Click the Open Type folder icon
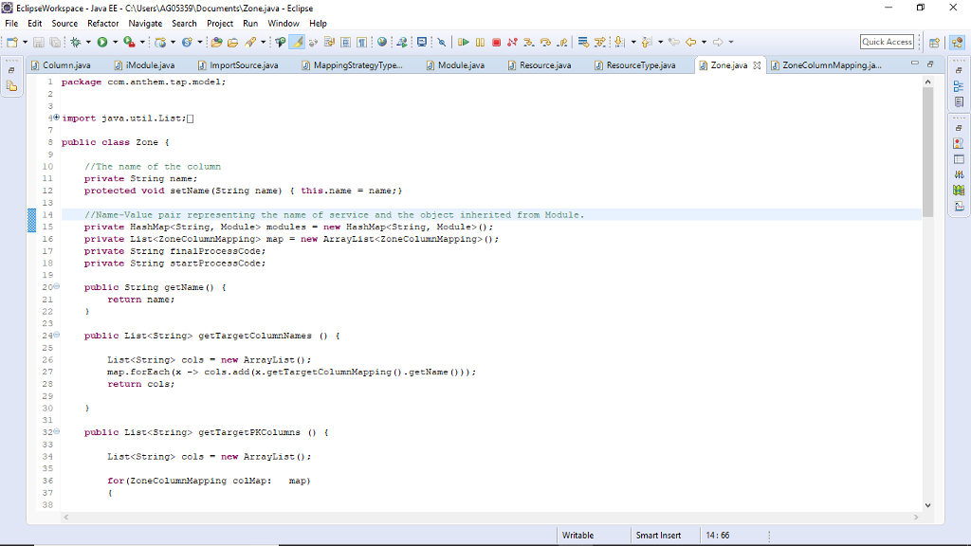Viewport: 971px width, 546px height. click(216, 42)
